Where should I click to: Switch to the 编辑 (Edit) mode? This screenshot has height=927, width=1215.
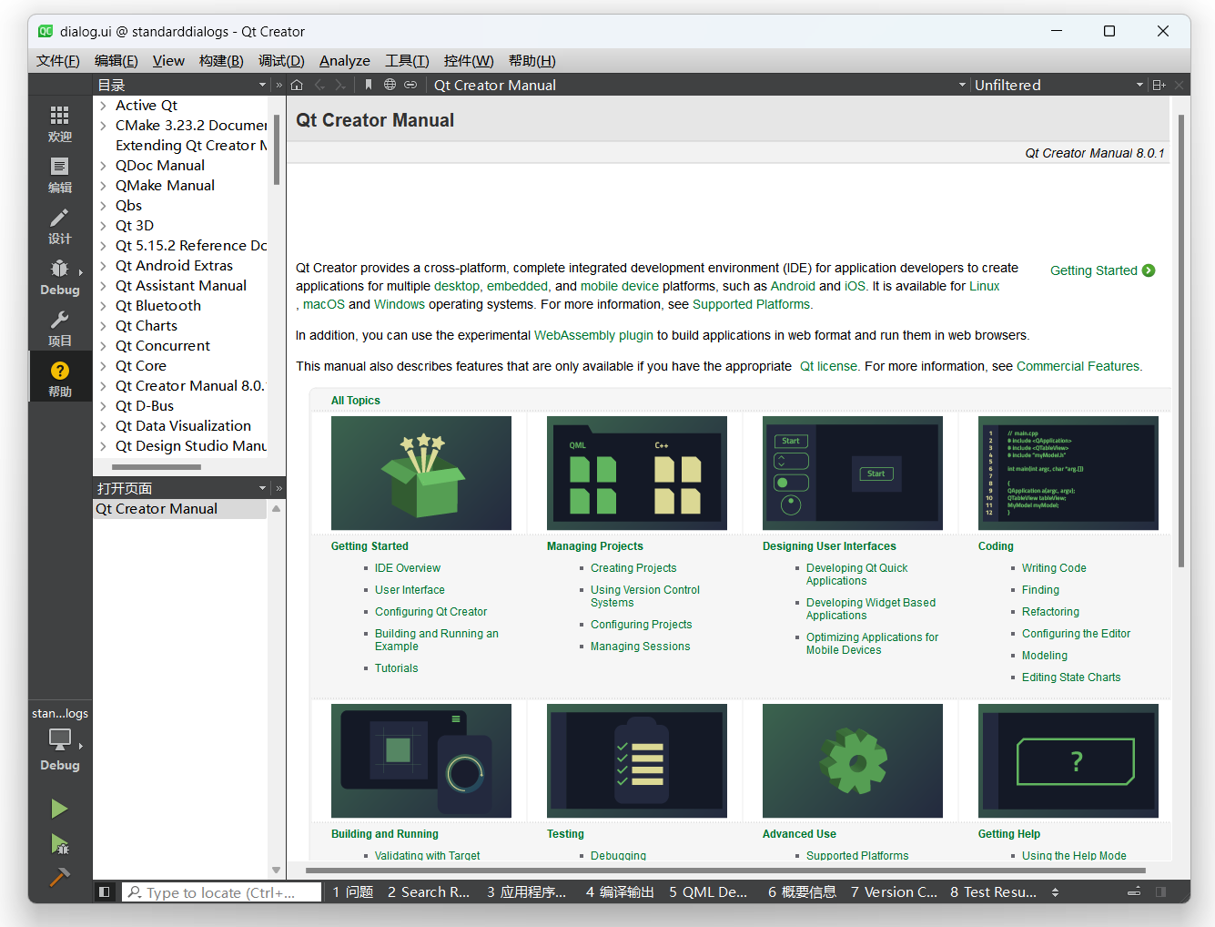[x=60, y=175]
